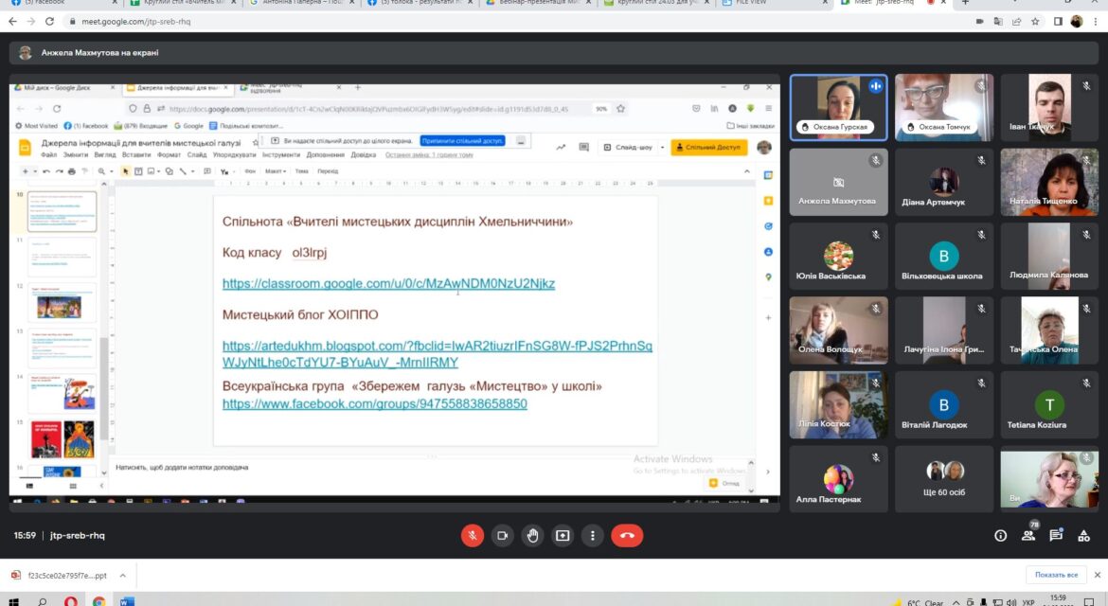The width and height of the screenshot is (1108, 606).
Task: Unmute the microphone
Action: (x=472, y=535)
